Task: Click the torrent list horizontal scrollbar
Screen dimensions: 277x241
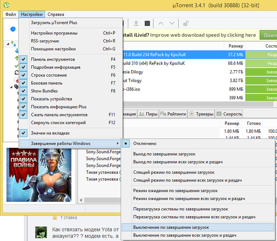Action: click(x=198, y=104)
